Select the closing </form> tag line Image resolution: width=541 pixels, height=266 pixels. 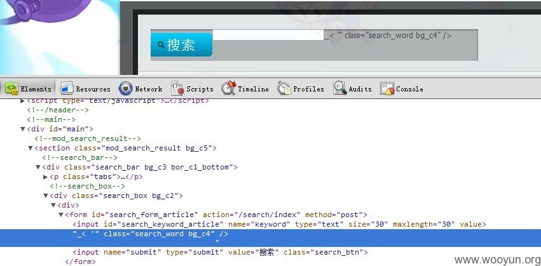pos(80,262)
